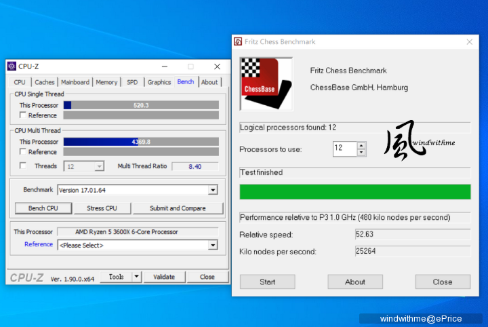Select the SPD tab
The image size is (488, 327).
(x=132, y=82)
